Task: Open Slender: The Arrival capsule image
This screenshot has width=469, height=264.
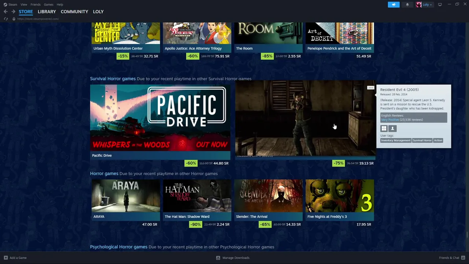Action: (269, 196)
